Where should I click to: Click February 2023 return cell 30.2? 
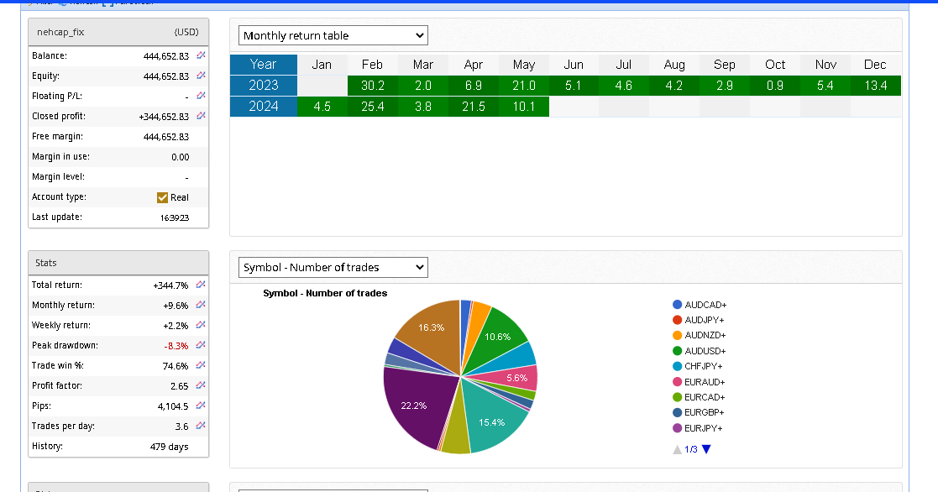tap(372, 86)
